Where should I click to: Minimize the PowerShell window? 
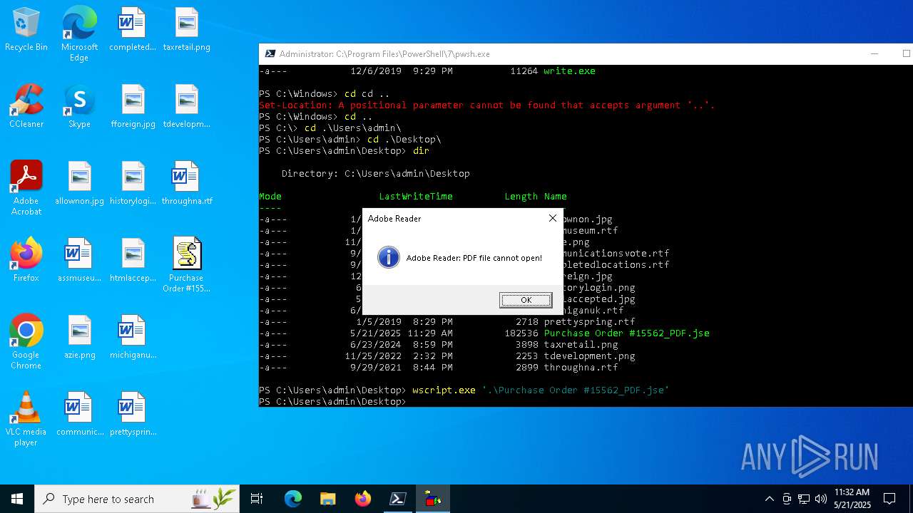pos(874,53)
